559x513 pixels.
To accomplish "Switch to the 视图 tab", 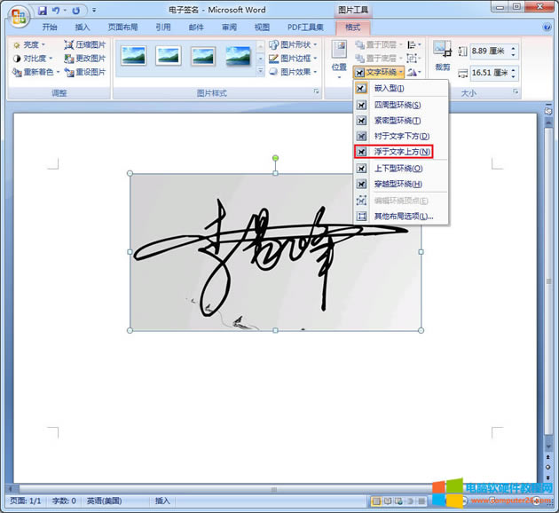I will [262, 28].
